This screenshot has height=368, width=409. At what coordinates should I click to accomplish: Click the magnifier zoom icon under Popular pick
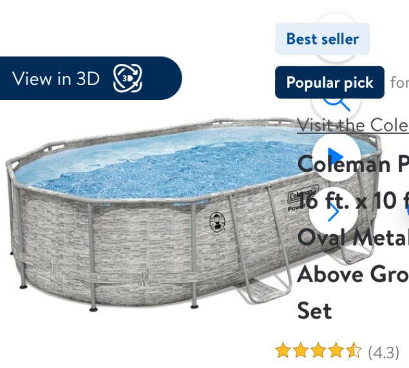(x=336, y=104)
